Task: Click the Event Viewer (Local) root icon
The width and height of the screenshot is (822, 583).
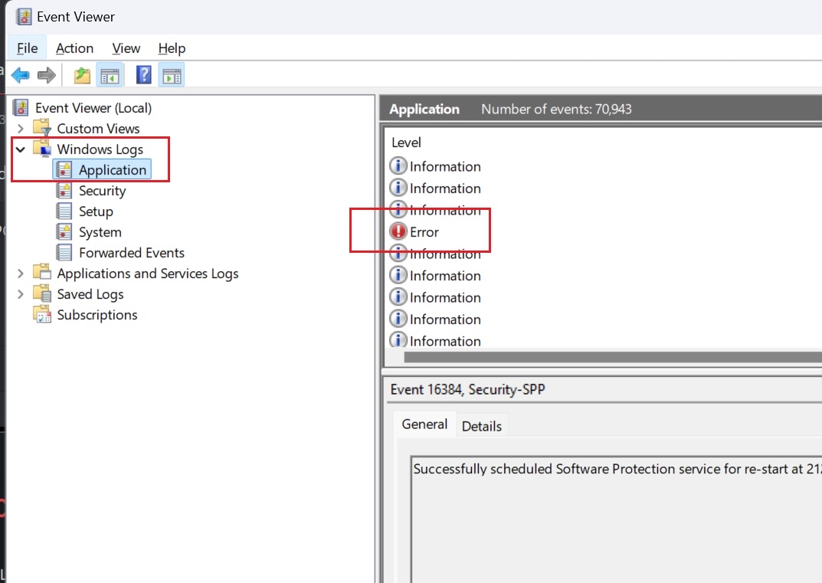Action: [21, 107]
